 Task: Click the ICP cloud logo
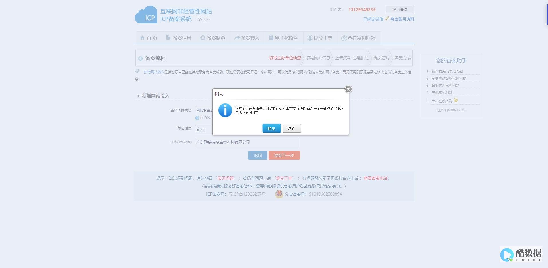(x=146, y=15)
